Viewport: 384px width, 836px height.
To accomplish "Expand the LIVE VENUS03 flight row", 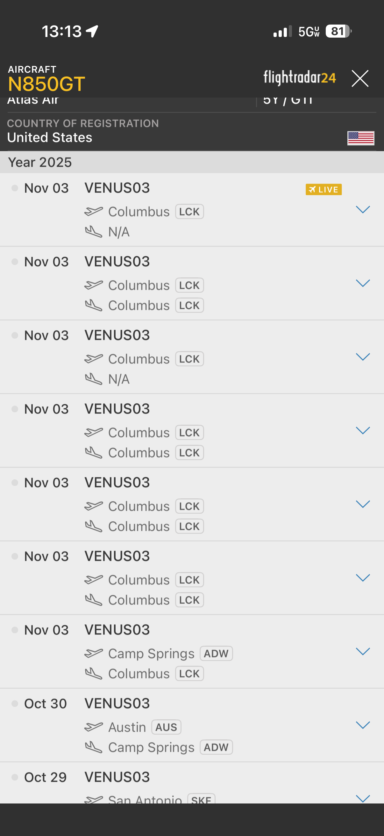I will (x=363, y=210).
